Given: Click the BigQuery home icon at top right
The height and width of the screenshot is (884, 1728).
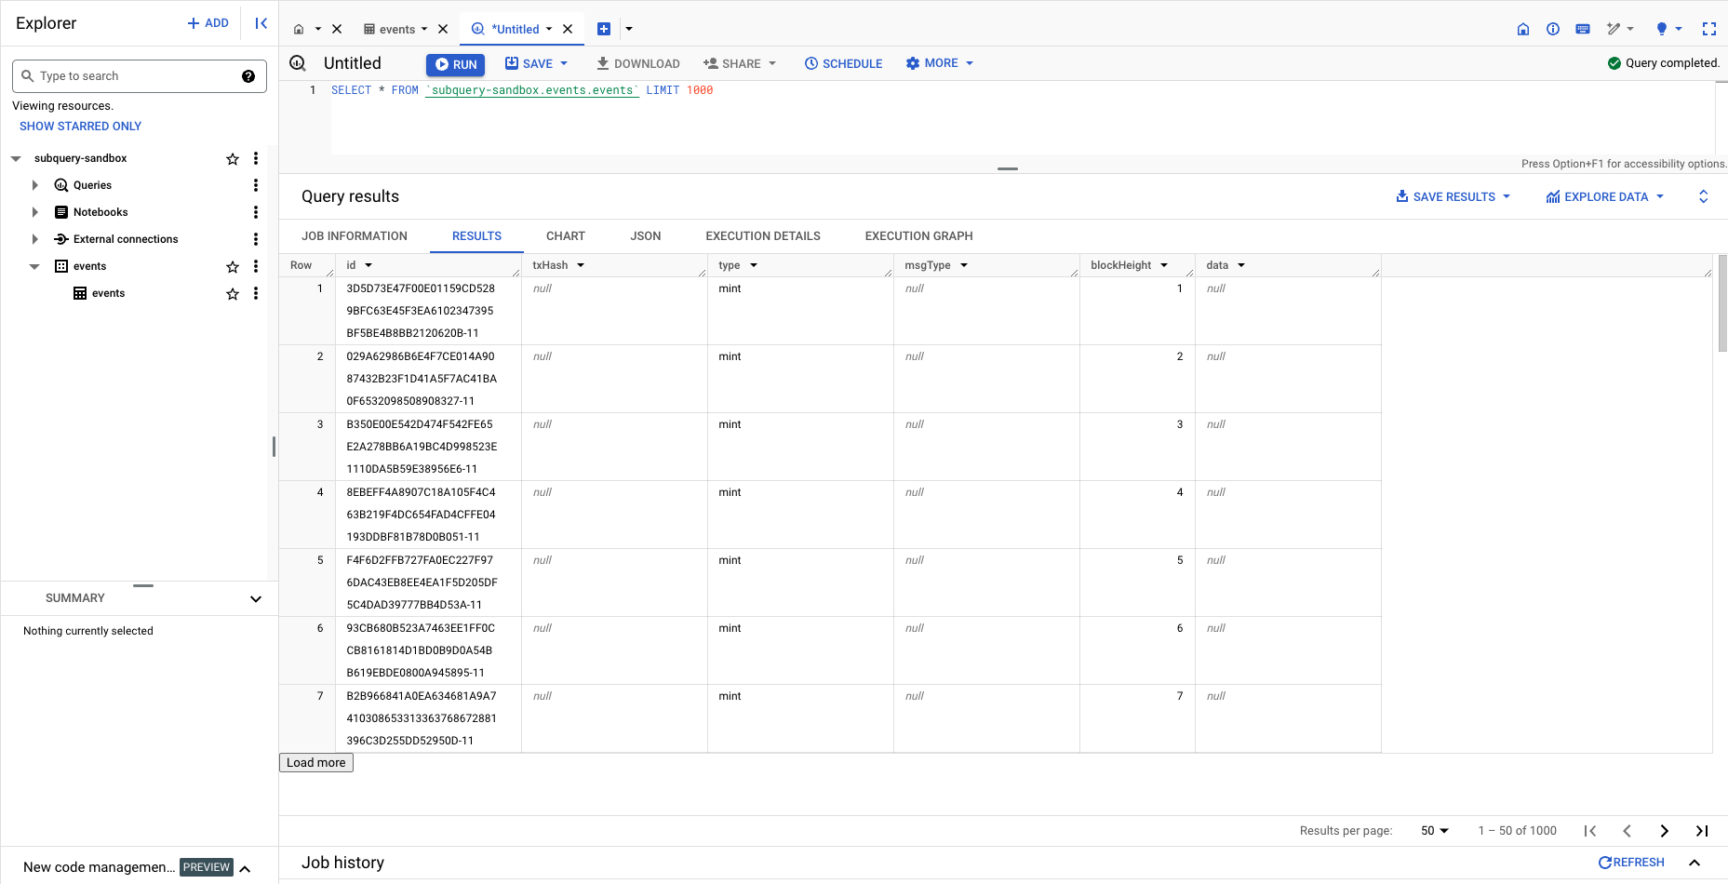Looking at the screenshot, I should pyautogui.click(x=1523, y=29).
